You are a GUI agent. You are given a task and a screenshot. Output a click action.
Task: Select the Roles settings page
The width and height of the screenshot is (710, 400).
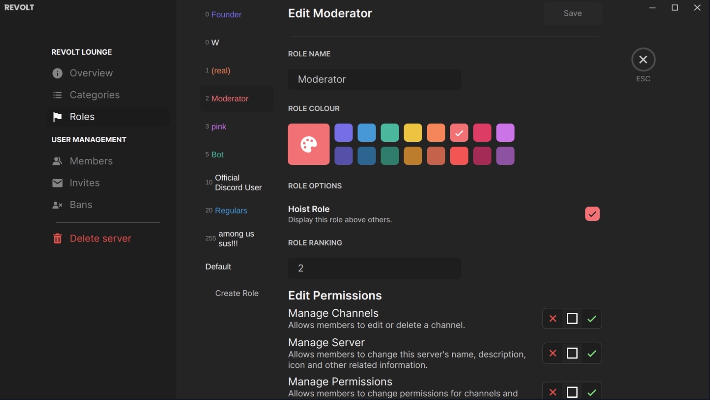pyautogui.click(x=108, y=117)
